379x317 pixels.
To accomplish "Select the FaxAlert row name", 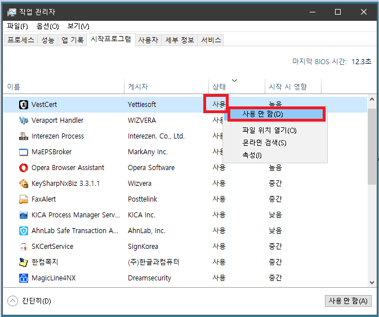I will (x=43, y=199).
